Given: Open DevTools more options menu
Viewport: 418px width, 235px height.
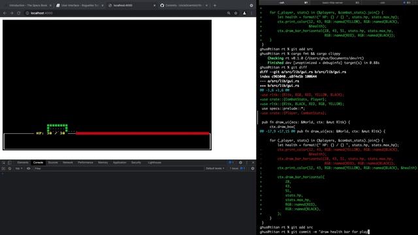Looking at the screenshot, I should click(247, 163).
